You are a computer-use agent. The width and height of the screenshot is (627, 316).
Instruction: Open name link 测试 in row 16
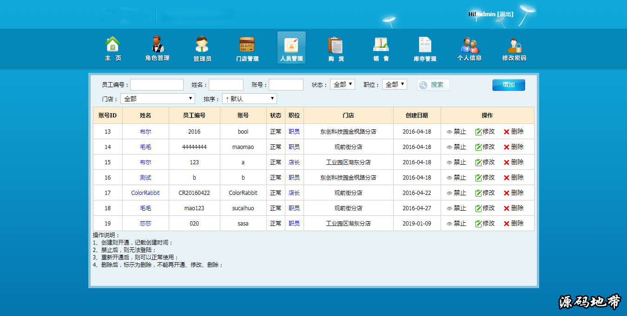(x=145, y=178)
